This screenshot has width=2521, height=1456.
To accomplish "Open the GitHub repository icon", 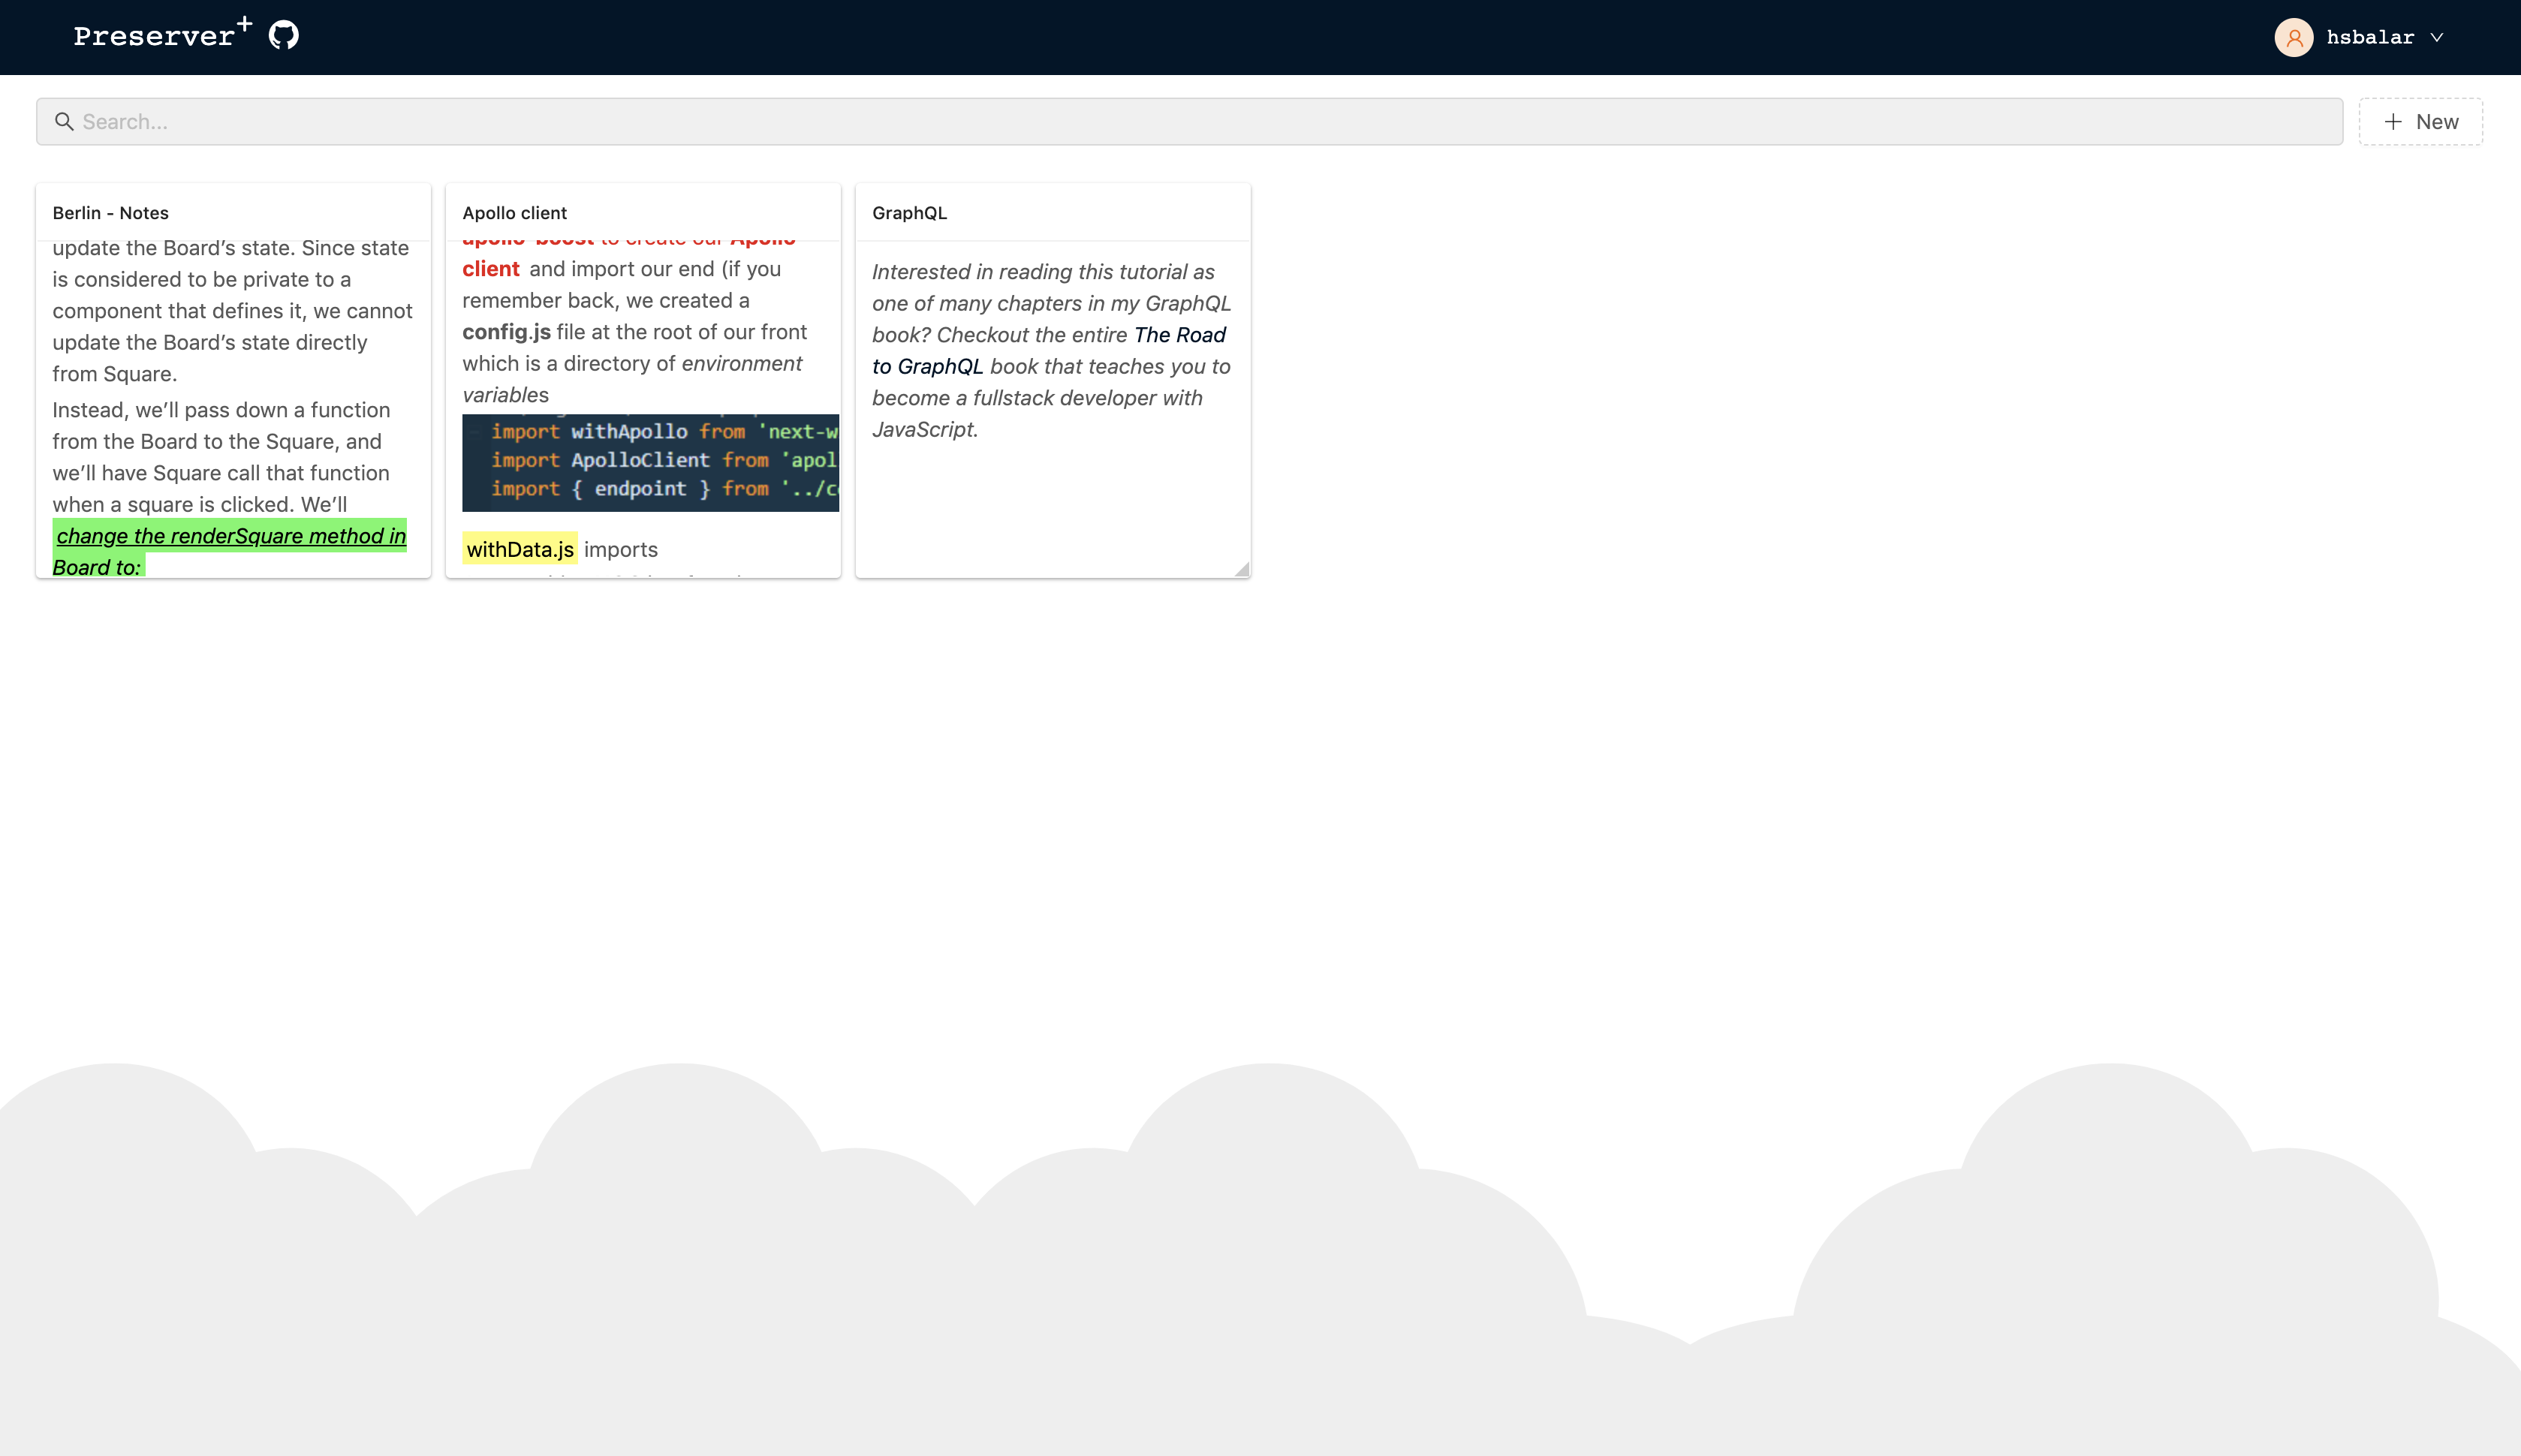I will (x=284, y=36).
